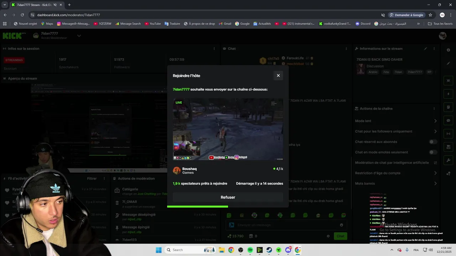Open chat settings gear icon
Screen dimensions: 456x256
pyautogui.click(x=328, y=236)
